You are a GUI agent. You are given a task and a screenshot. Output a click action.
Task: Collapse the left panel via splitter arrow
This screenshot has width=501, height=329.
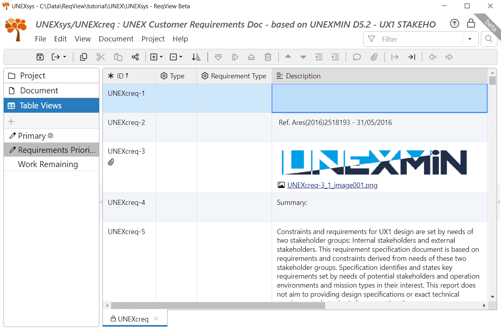(x=101, y=202)
